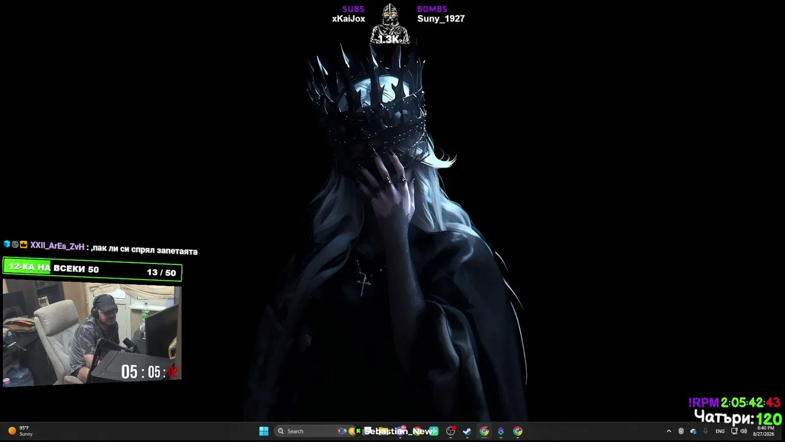
Task: Open the Windows Start menu
Action: [264, 431]
